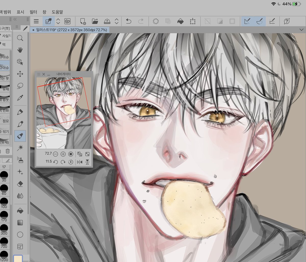Save the file with Save icon

click(x=107, y=21)
